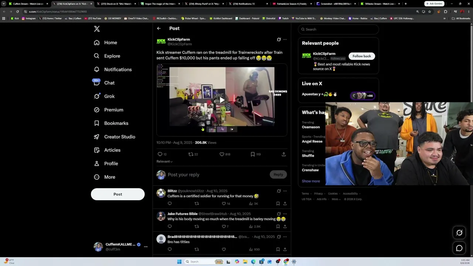Click the white Post button in sidebar
Screen dimensions: 473x266
click(118, 194)
